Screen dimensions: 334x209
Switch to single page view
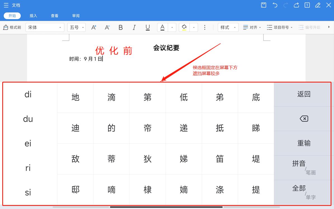(x=307, y=5)
